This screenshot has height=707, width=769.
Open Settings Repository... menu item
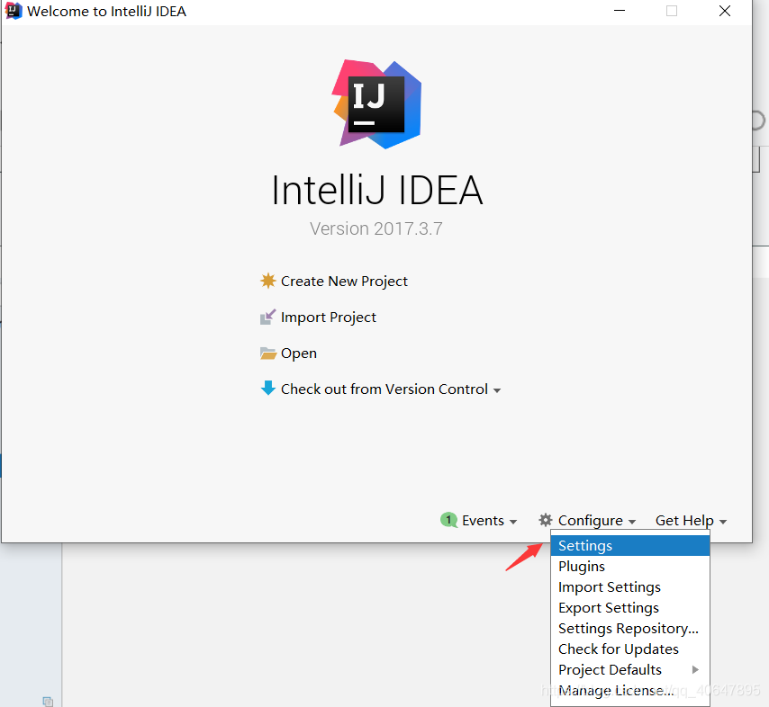point(630,628)
